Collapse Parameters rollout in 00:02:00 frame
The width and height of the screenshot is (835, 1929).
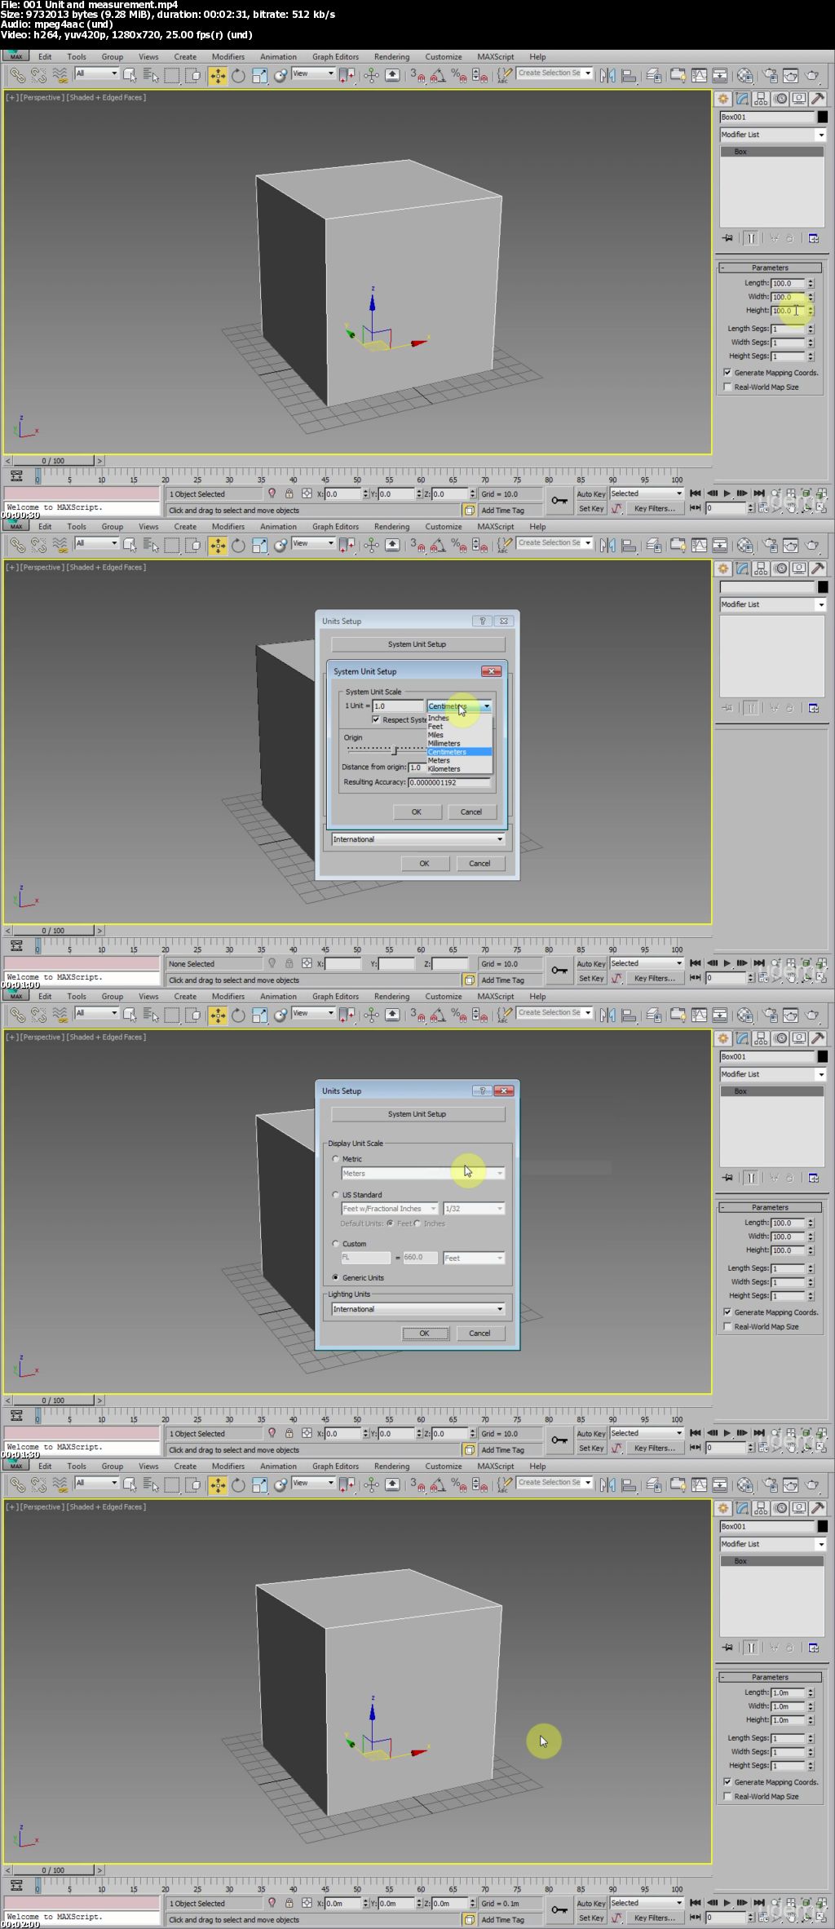[x=770, y=1677]
